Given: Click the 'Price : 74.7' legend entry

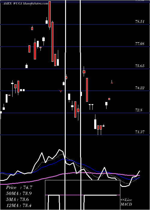Looking at the screenshot, I should click(x=19, y=187).
